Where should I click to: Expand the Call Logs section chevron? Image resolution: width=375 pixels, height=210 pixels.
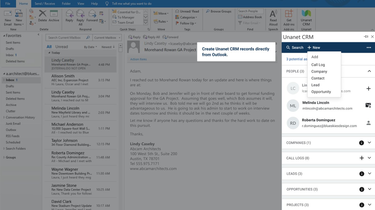[369, 158]
